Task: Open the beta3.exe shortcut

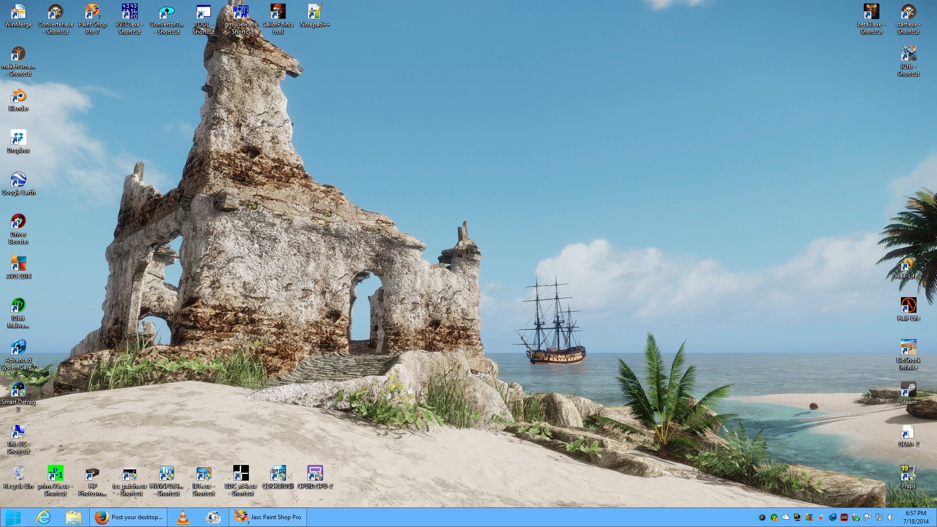Action: [871, 20]
